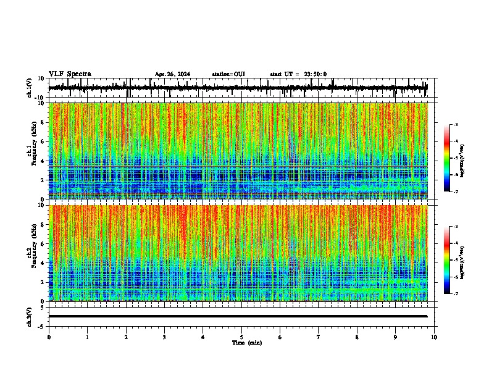Click time axis tick label "9"
The height and width of the screenshot is (378, 489).
pyautogui.click(x=395, y=337)
